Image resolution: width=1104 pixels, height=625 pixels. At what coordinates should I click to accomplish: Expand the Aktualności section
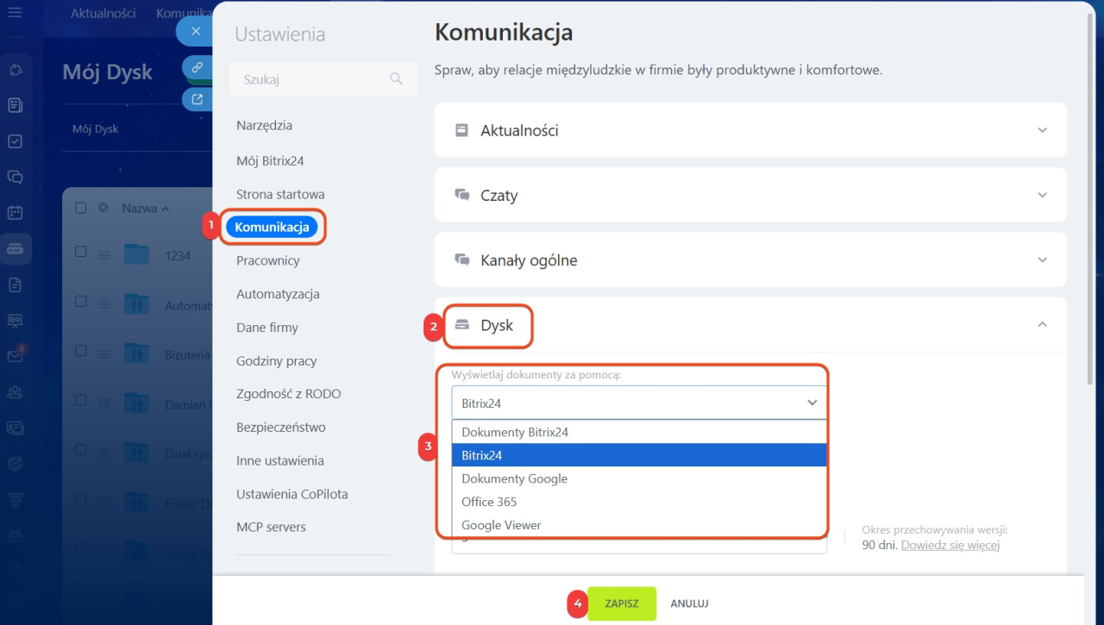750,130
